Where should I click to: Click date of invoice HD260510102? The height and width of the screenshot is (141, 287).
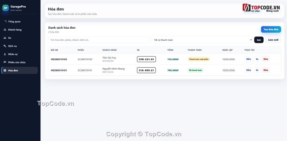pos(228,59)
